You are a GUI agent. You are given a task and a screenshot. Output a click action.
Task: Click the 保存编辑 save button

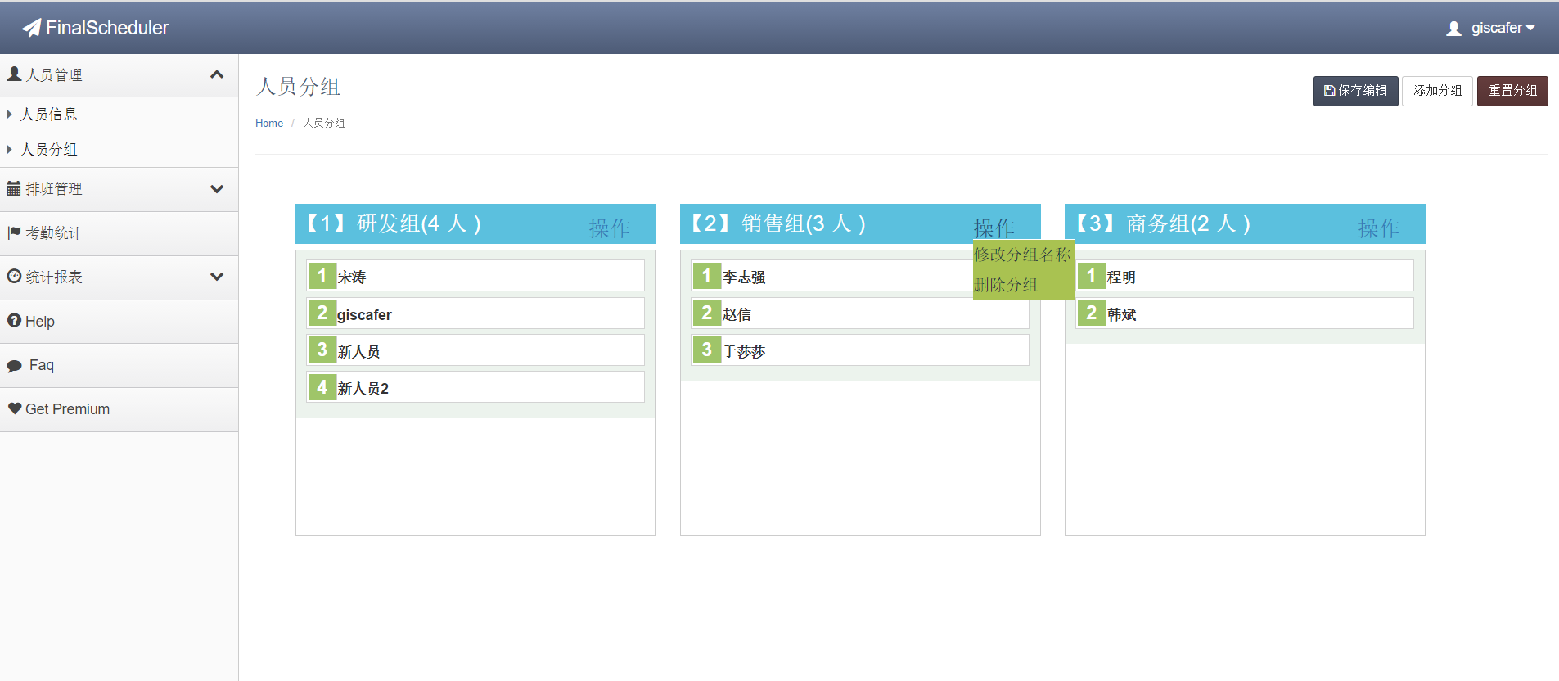point(1355,91)
